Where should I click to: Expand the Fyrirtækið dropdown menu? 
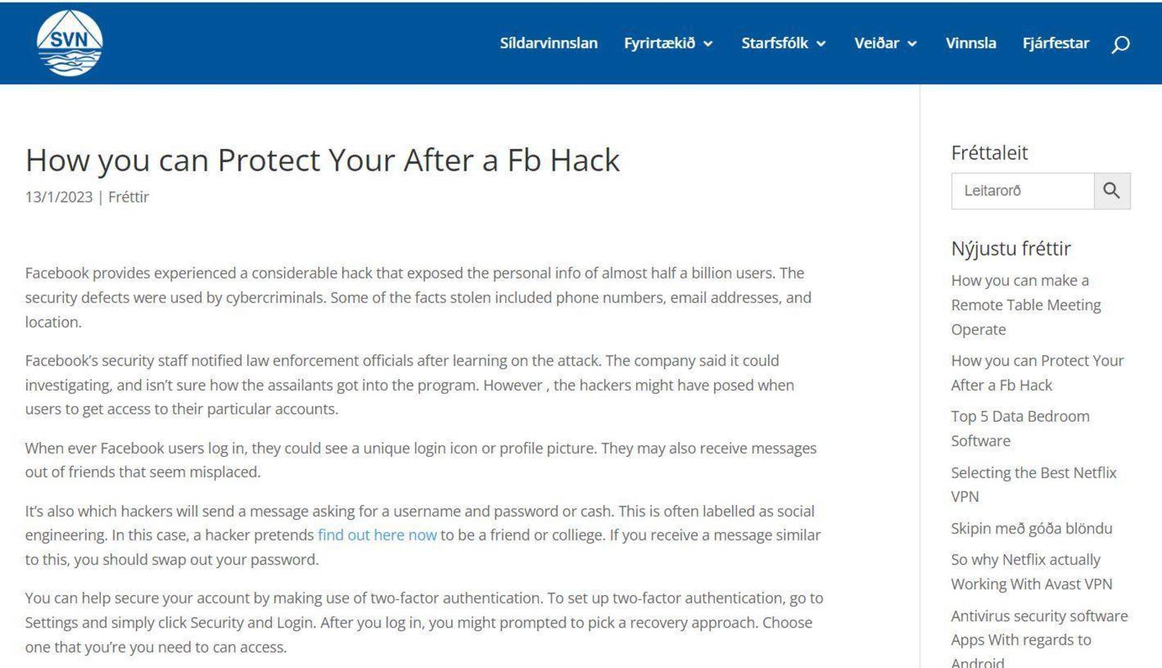[x=668, y=43]
